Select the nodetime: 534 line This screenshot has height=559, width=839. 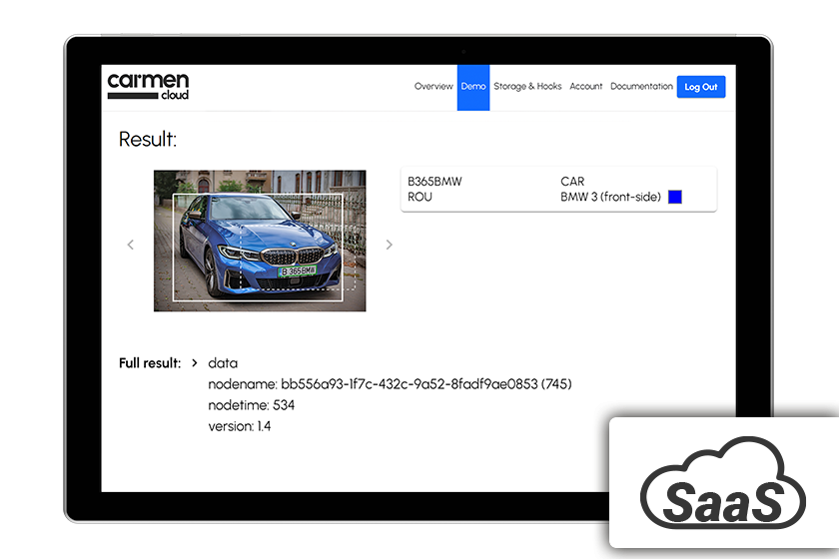(251, 405)
